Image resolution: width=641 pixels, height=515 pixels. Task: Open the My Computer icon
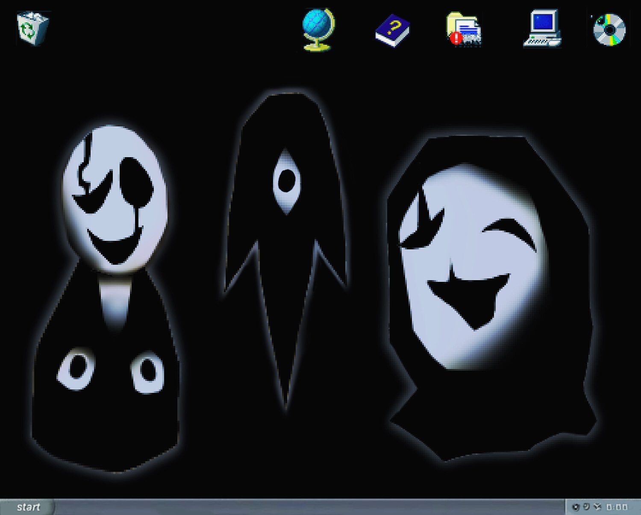[541, 29]
